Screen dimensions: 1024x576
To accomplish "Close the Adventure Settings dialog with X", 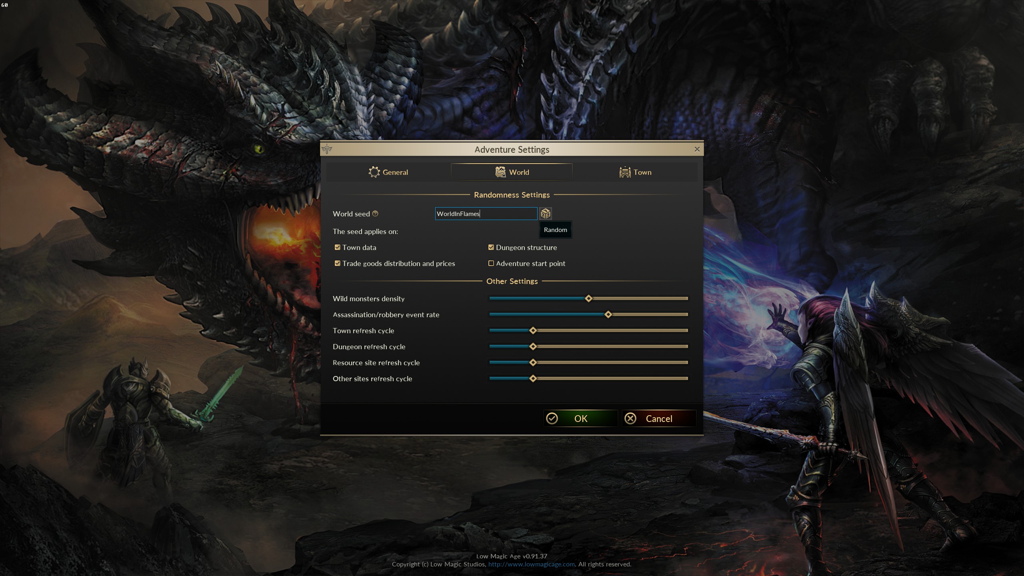I will [697, 149].
